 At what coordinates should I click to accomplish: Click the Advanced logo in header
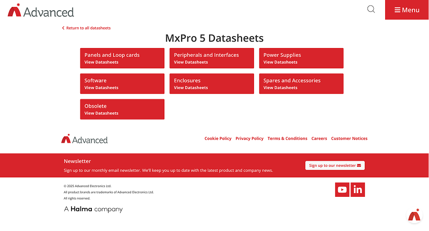[41, 11]
